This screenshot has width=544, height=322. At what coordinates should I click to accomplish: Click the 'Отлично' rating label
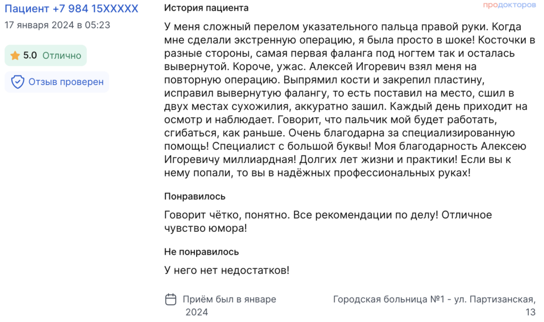62,56
